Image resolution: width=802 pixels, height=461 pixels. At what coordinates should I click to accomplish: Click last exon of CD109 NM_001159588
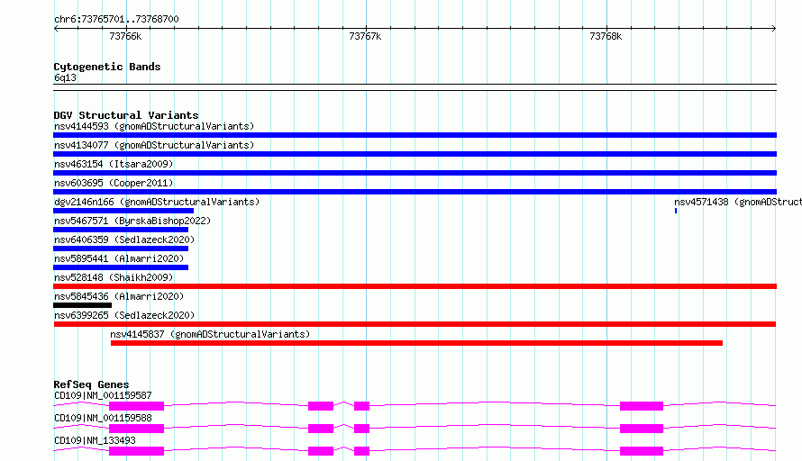point(642,429)
